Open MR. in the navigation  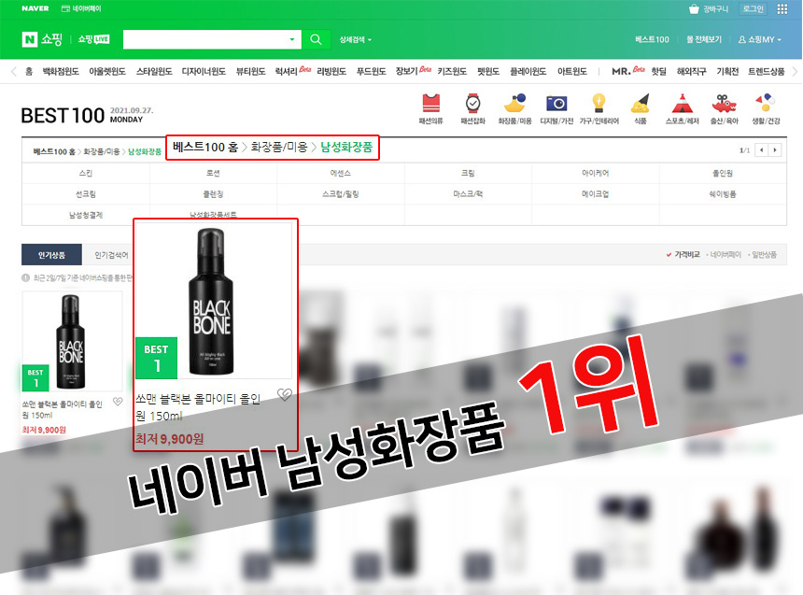point(621,72)
